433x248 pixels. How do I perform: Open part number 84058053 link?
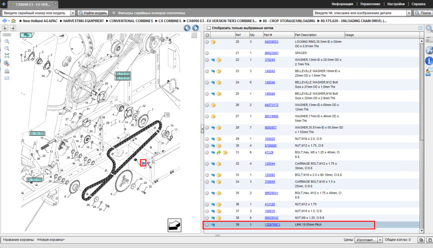click(271, 42)
